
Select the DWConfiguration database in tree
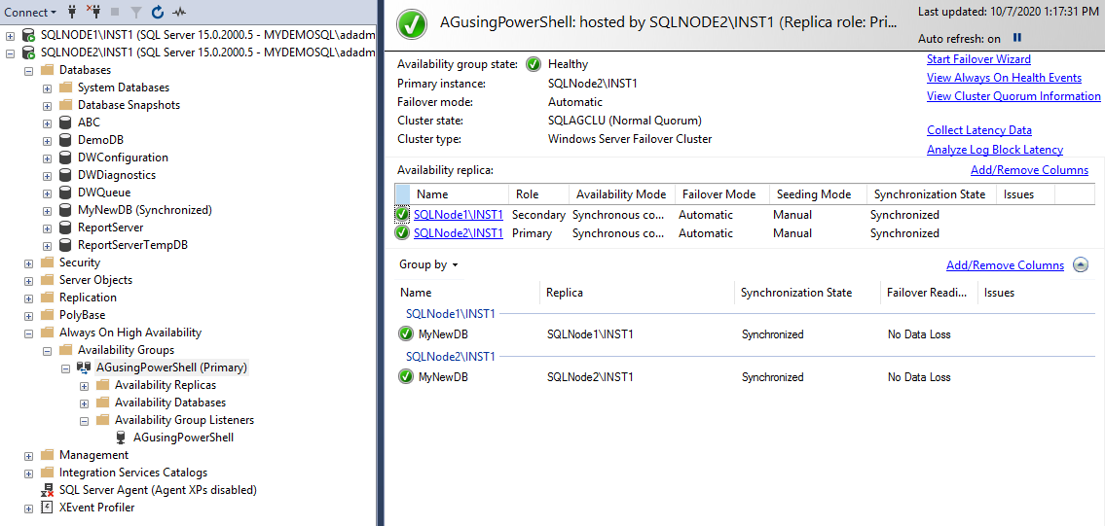[x=123, y=158]
